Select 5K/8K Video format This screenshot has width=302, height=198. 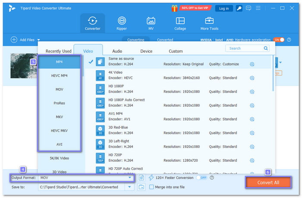tap(59, 158)
